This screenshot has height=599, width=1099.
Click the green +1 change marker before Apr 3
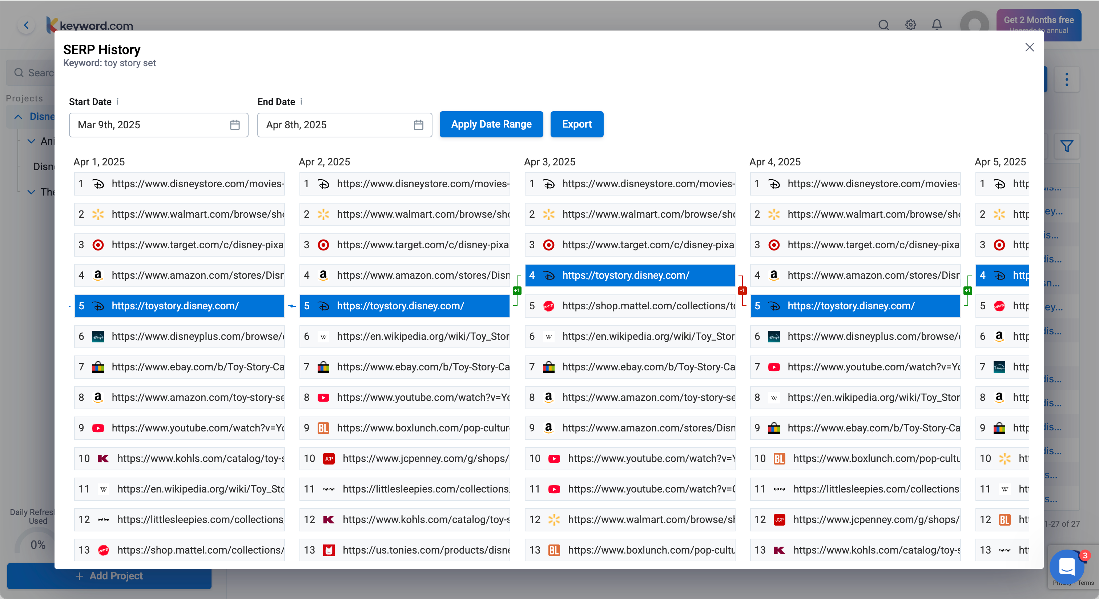click(517, 290)
